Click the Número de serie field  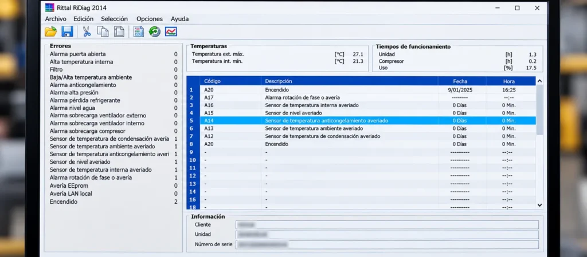coord(387,244)
